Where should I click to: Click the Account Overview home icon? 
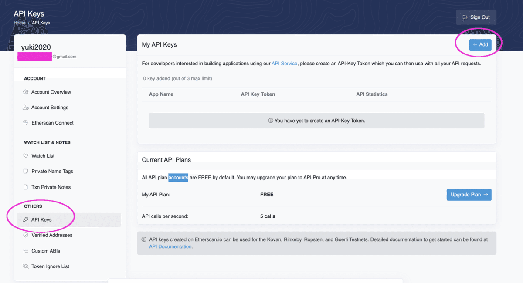coord(26,92)
